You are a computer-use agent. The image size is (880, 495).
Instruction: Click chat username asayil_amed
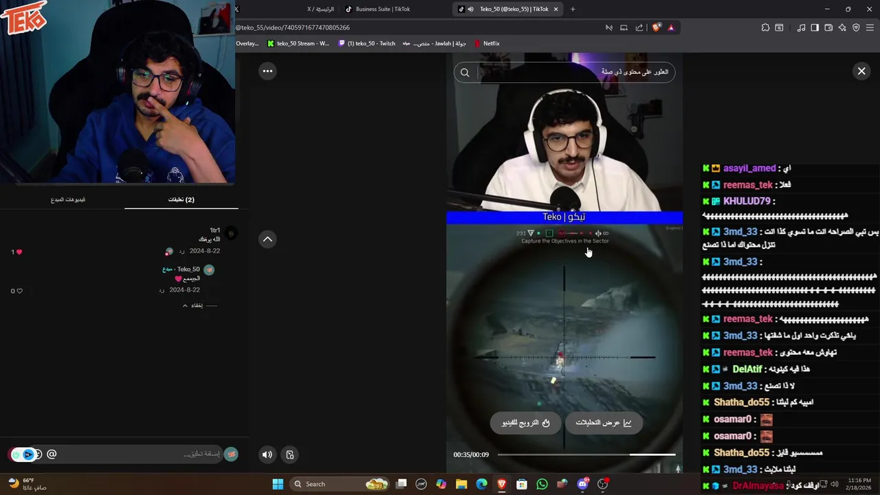[749, 168]
